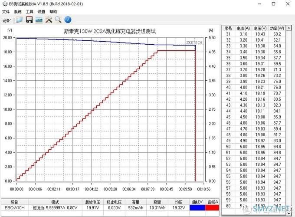
Task: Click the average voltage value 19.32V
Action: pos(179,208)
